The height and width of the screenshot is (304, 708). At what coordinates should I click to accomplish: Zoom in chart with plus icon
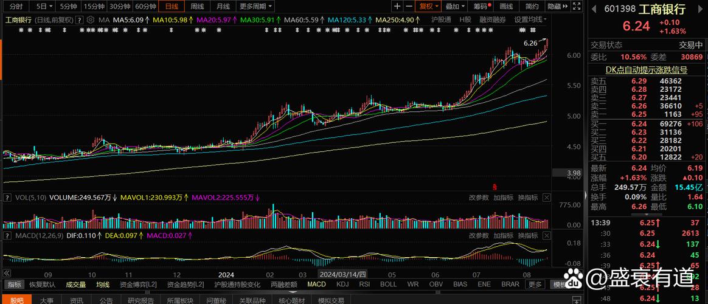point(397,6)
